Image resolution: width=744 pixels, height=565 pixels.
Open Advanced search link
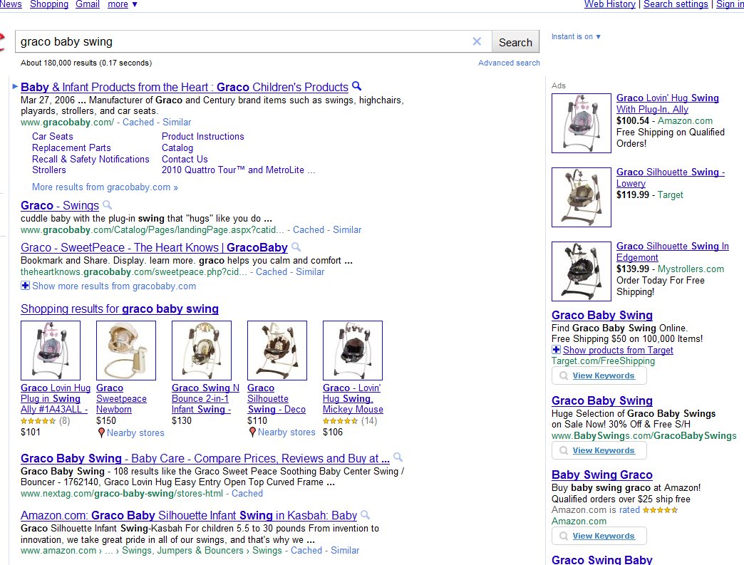(509, 63)
